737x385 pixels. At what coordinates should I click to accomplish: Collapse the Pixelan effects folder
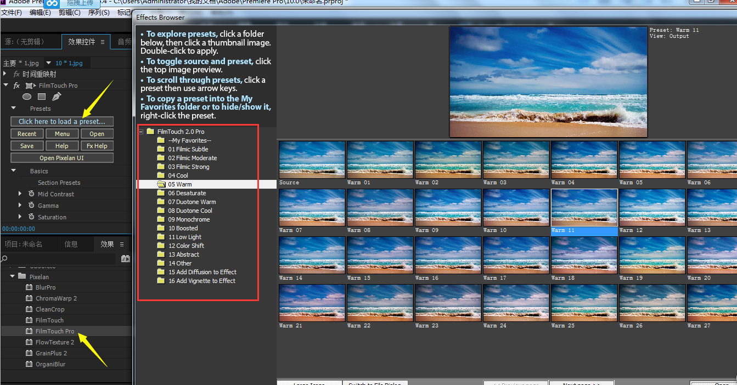[12, 276]
